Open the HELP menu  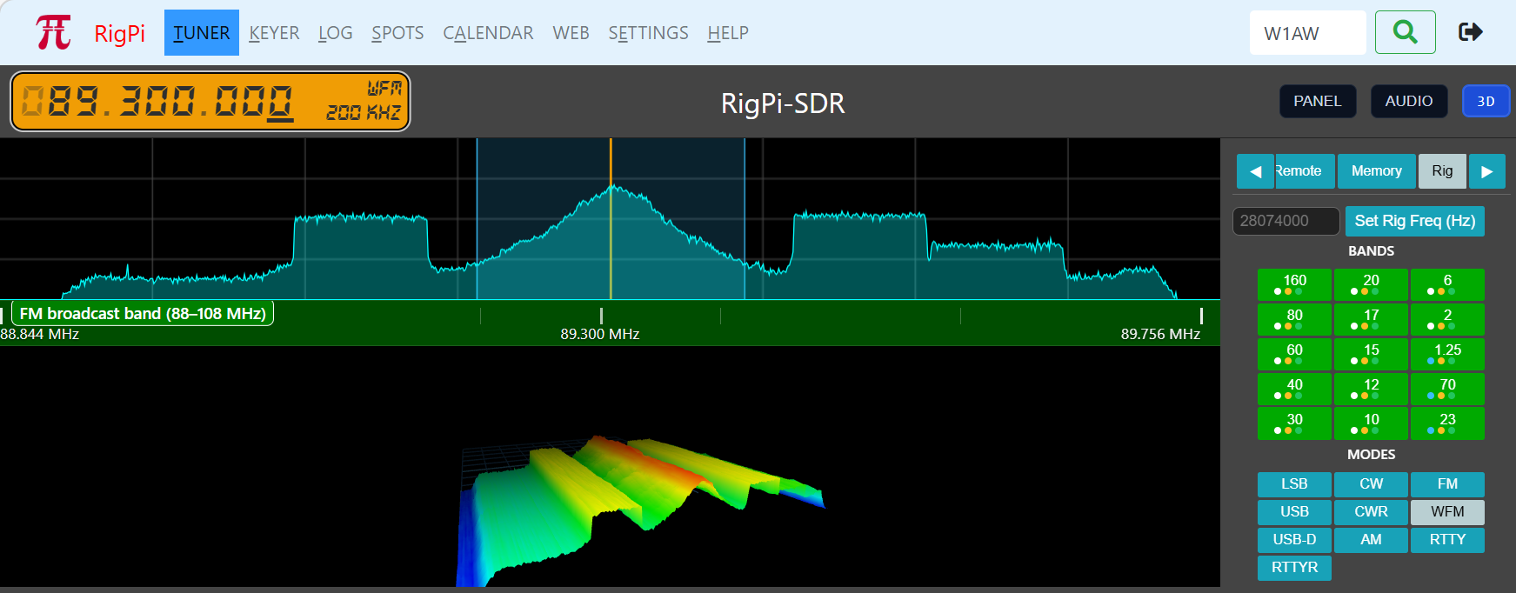(x=728, y=33)
